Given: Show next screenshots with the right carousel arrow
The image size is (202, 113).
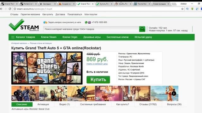Looking at the screenshot, I should tap(174, 94).
